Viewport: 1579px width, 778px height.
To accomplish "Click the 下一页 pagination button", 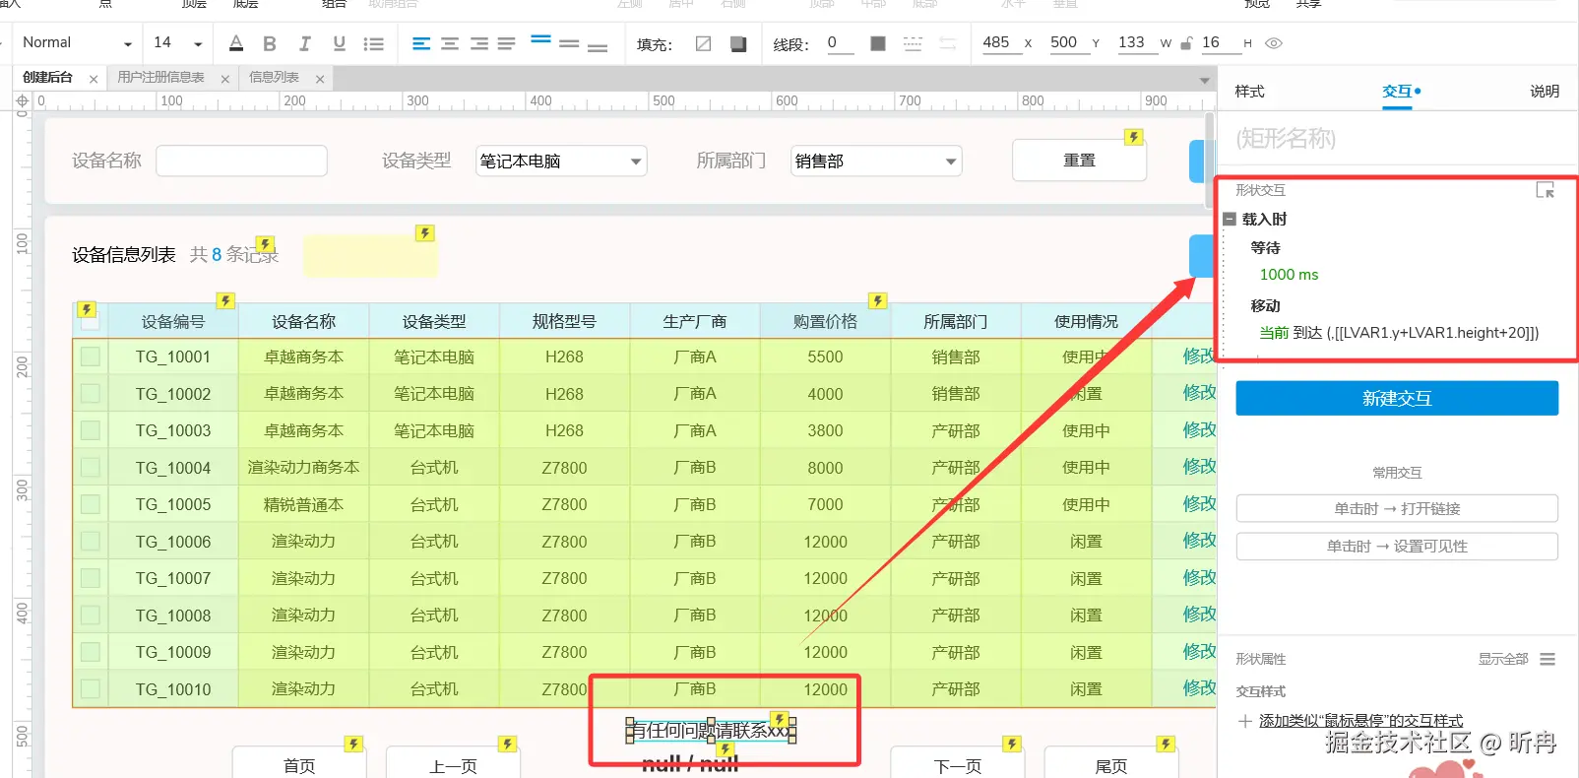I will (x=957, y=765).
